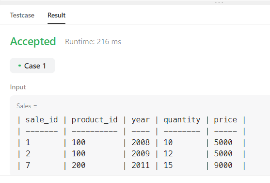270x183 pixels.
Task: Click the sale_id value 1
Action: (x=28, y=142)
